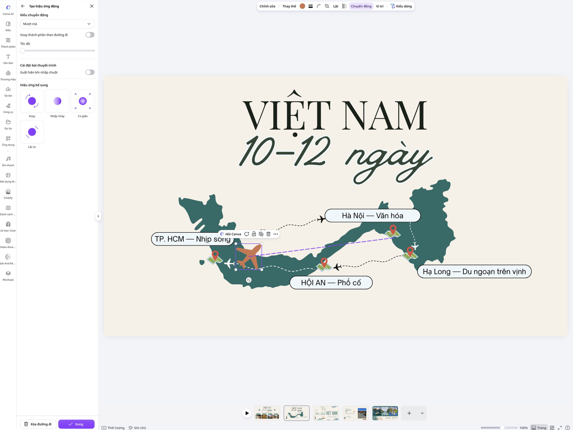This screenshot has height=430, width=573.
Task: Open more options on floating toolbar
Action: [x=276, y=234]
